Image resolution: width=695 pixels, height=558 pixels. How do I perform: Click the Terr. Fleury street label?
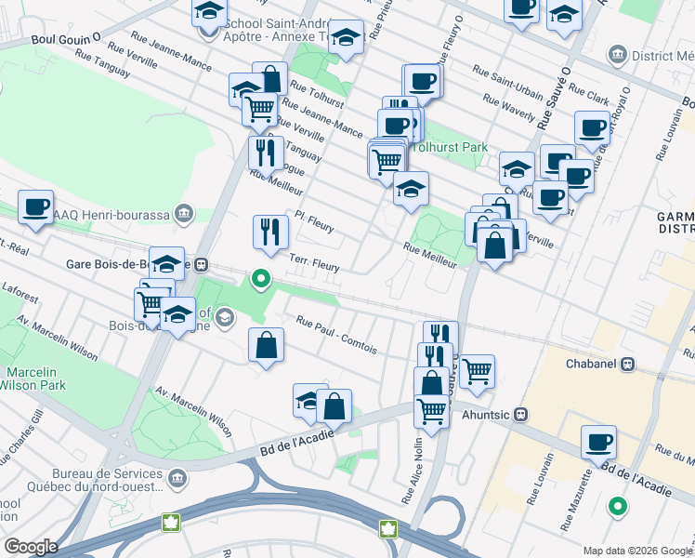(315, 262)
